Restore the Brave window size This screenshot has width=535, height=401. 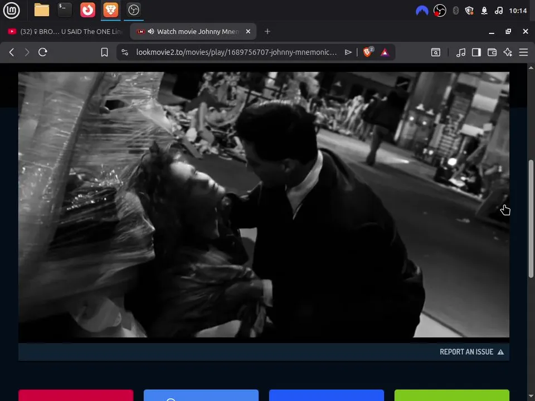pyautogui.click(x=508, y=31)
